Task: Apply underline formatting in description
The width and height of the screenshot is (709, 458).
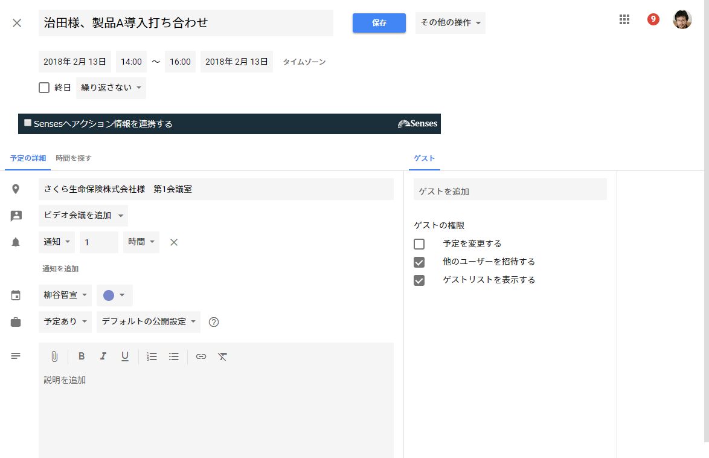Action: tap(125, 356)
